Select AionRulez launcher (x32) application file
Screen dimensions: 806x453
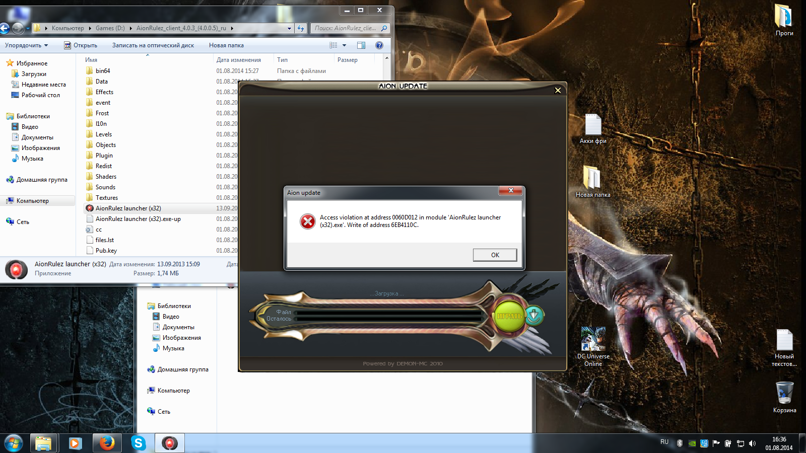pyautogui.click(x=128, y=208)
